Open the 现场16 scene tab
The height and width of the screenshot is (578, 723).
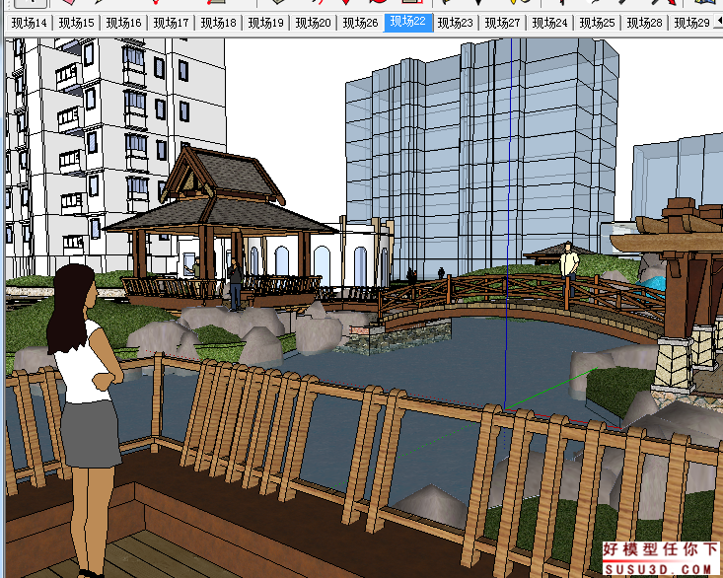click(123, 23)
